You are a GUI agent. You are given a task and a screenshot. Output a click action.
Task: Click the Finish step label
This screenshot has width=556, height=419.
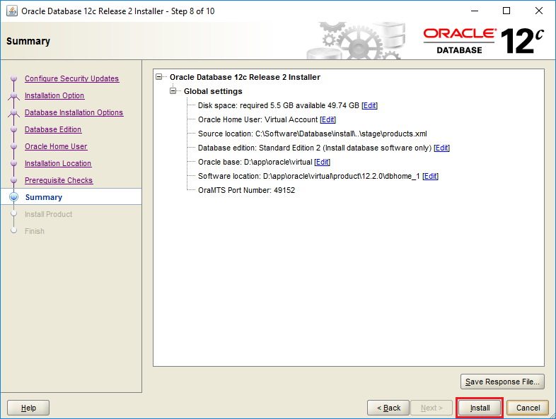[35, 231]
